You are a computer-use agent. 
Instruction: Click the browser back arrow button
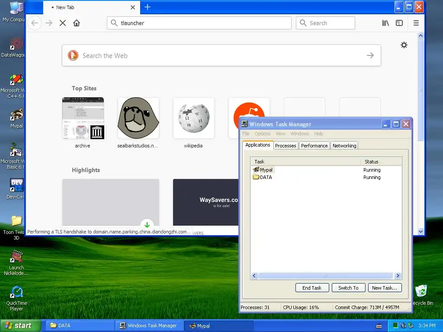tap(35, 23)
